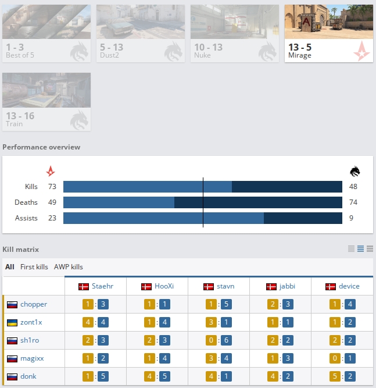
Task: Select the All kill matrix tab
Action: 10,267
